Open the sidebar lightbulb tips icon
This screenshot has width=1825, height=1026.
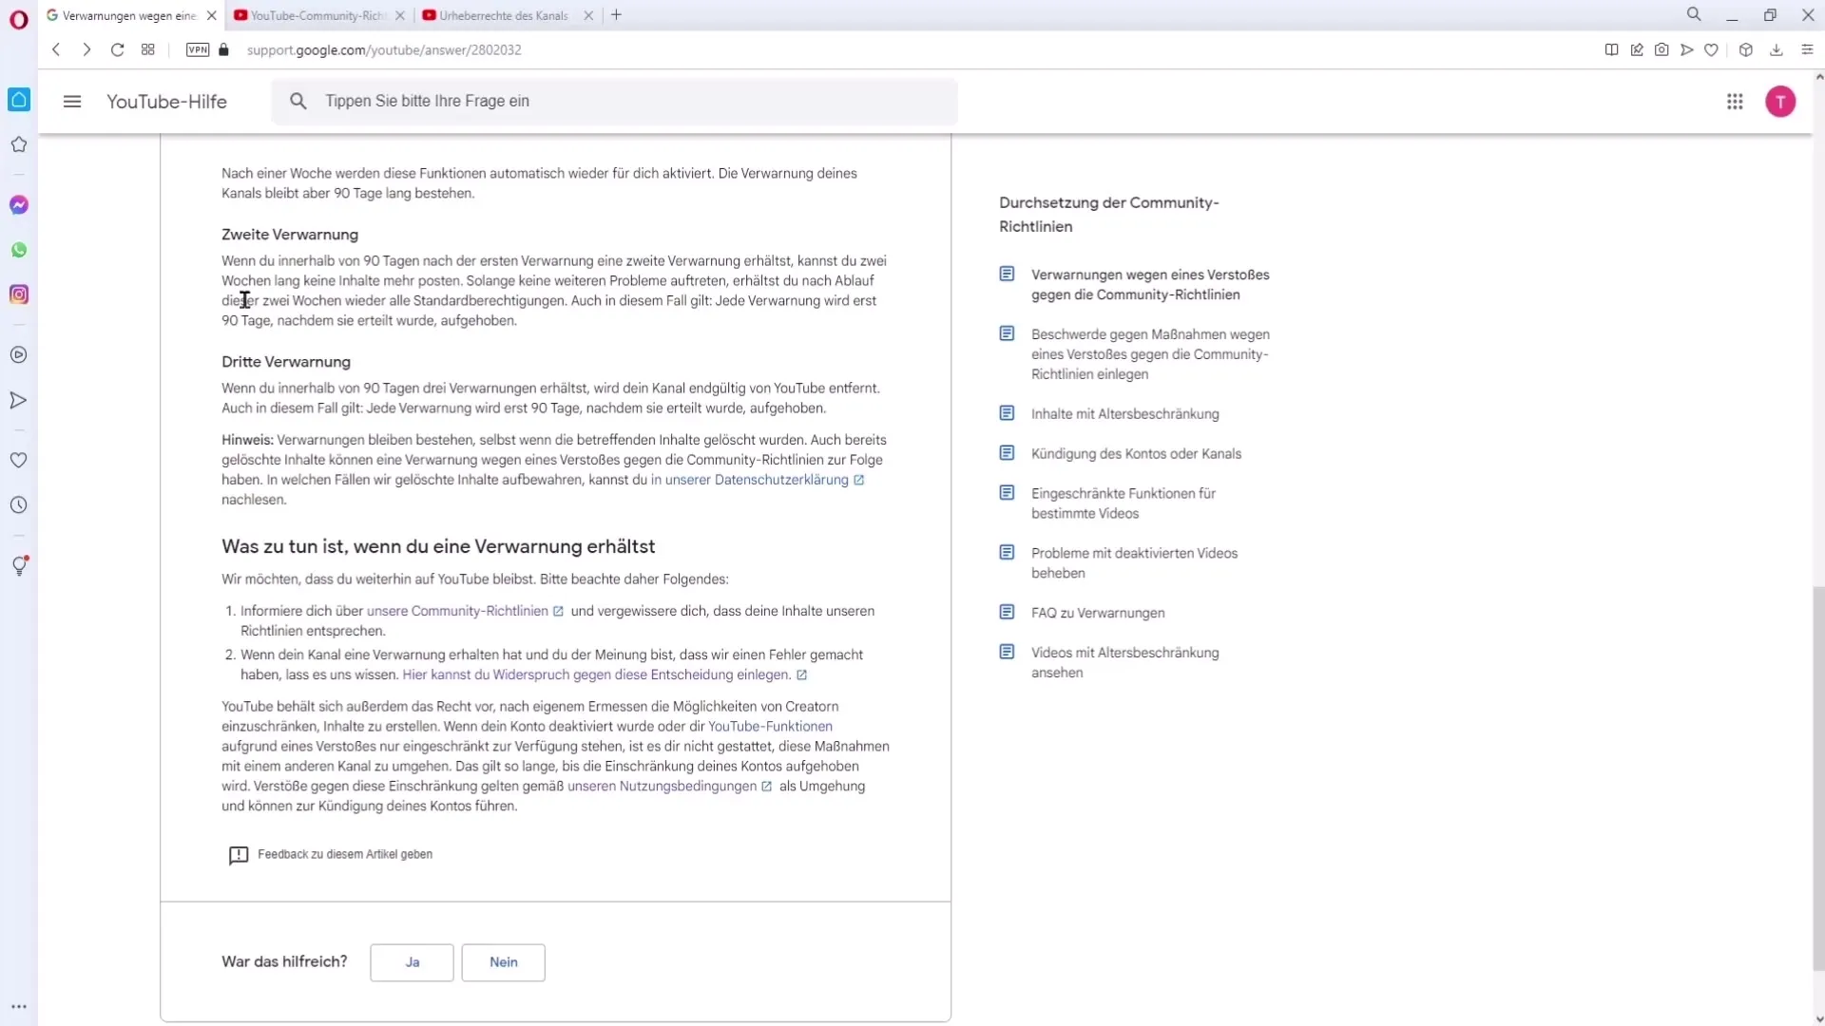[19, 566]
